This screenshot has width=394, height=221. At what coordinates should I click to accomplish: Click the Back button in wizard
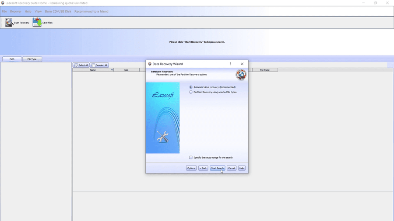coord(203,168)
